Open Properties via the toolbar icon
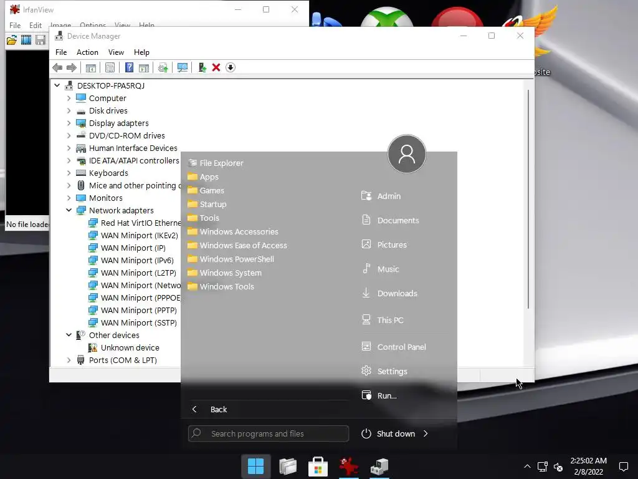This screenshot has height=479, width=638. tap(110, 67)
